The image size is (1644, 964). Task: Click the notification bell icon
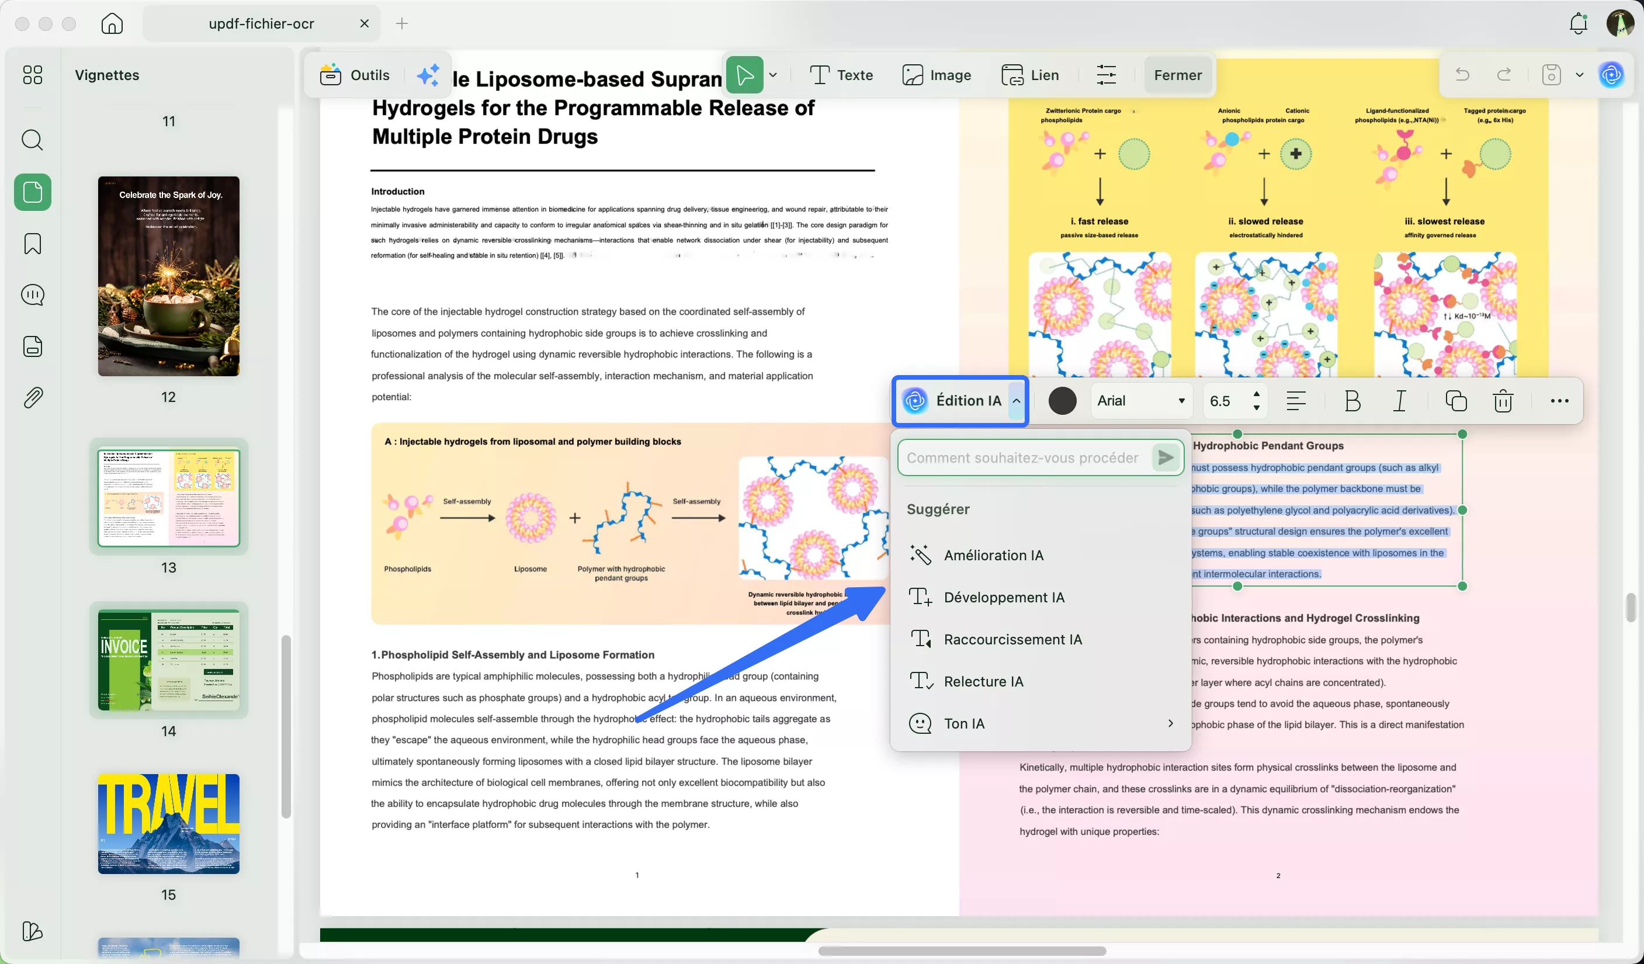pyautogui.click(x=1577, y=23)
